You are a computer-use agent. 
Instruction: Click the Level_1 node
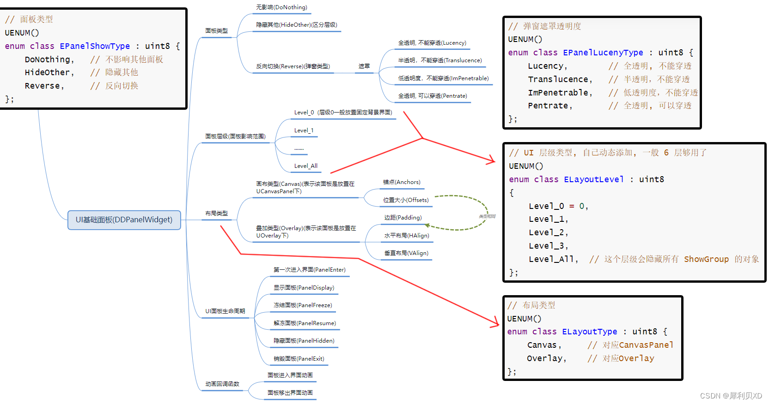pos(304,131)
